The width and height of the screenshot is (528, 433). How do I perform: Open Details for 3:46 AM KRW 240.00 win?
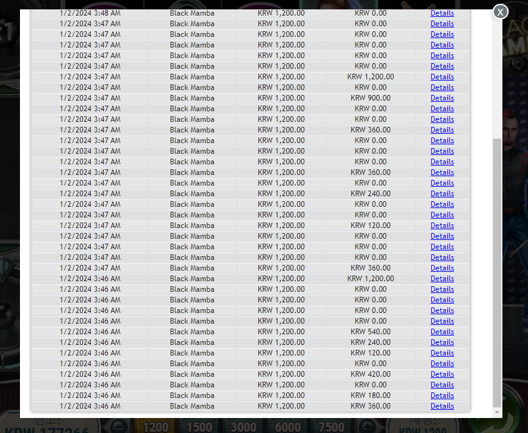[x=442, y=342]
